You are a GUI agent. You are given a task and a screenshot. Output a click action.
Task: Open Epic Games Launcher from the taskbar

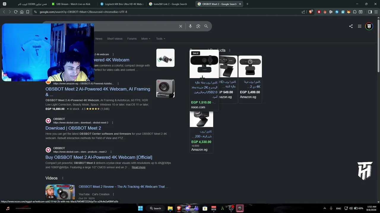tap(240, 208)
